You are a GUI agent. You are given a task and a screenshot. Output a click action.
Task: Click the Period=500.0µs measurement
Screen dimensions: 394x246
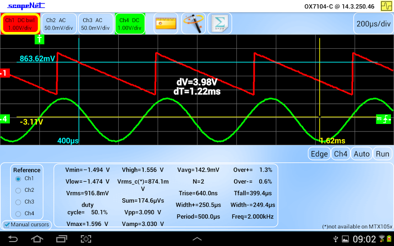[x=198, y=216]
